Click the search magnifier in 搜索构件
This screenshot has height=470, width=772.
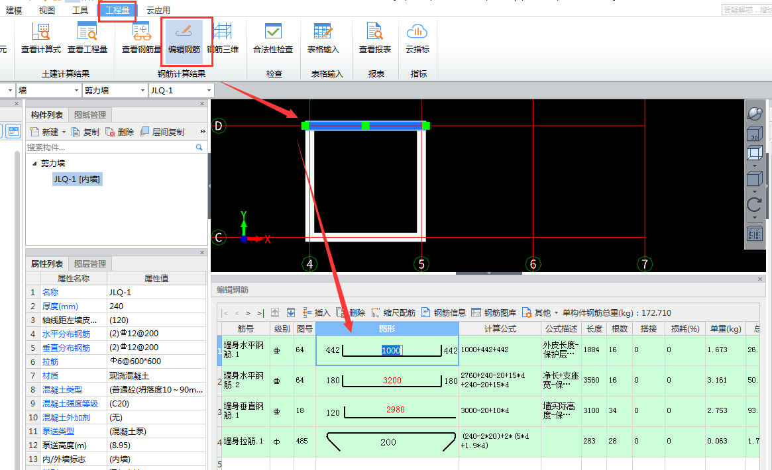[x=199, y=147]
